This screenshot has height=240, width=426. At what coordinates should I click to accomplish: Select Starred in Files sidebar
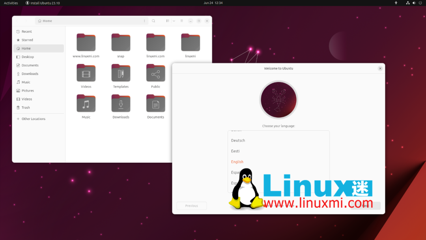point(39,40)
